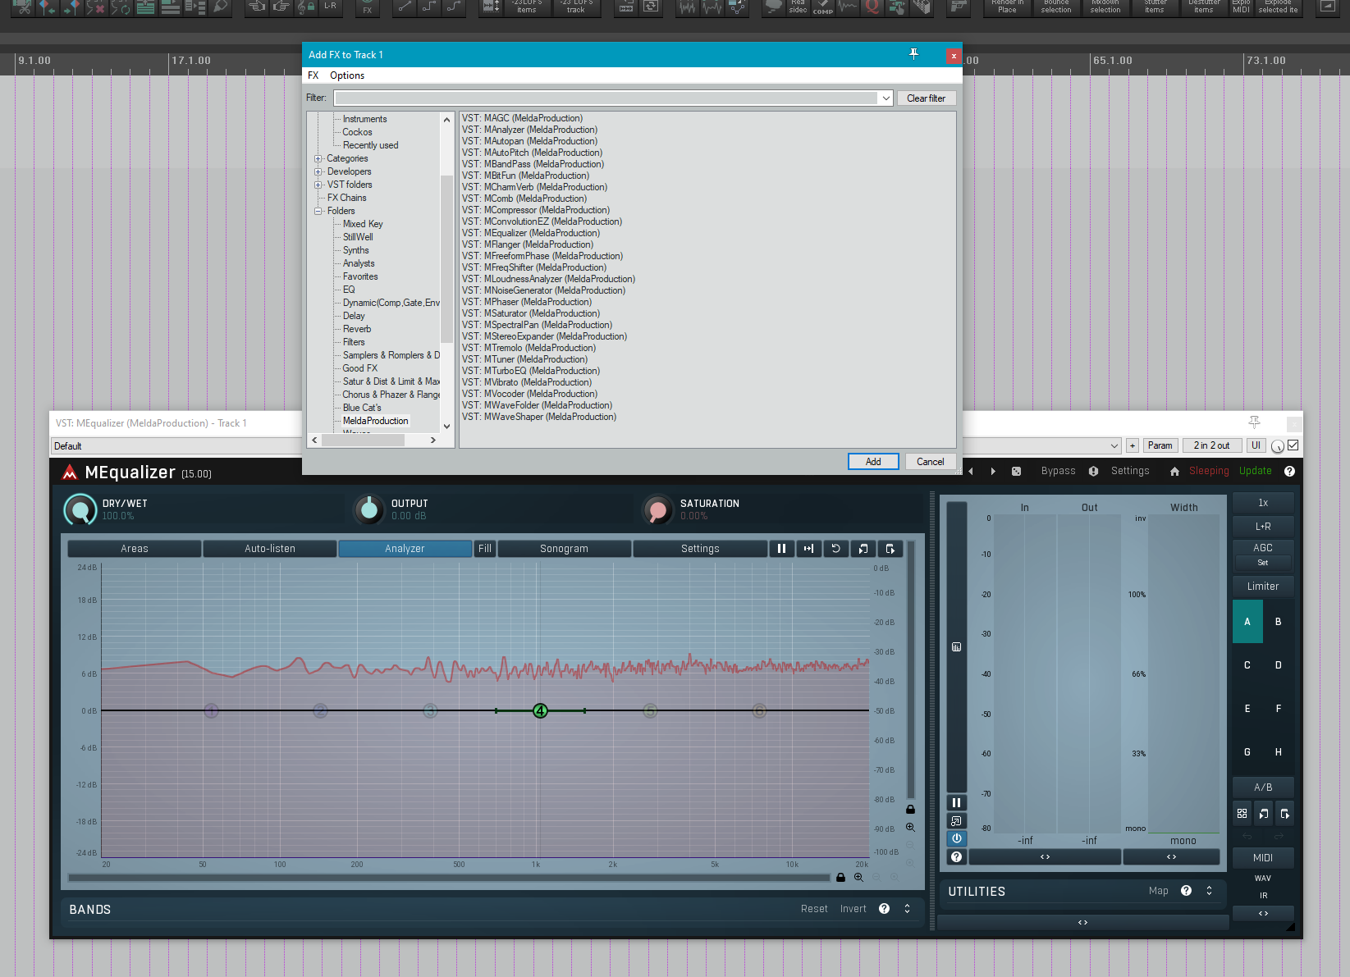Toggle the Bypass button in MEqualizer

(1058, 471)
